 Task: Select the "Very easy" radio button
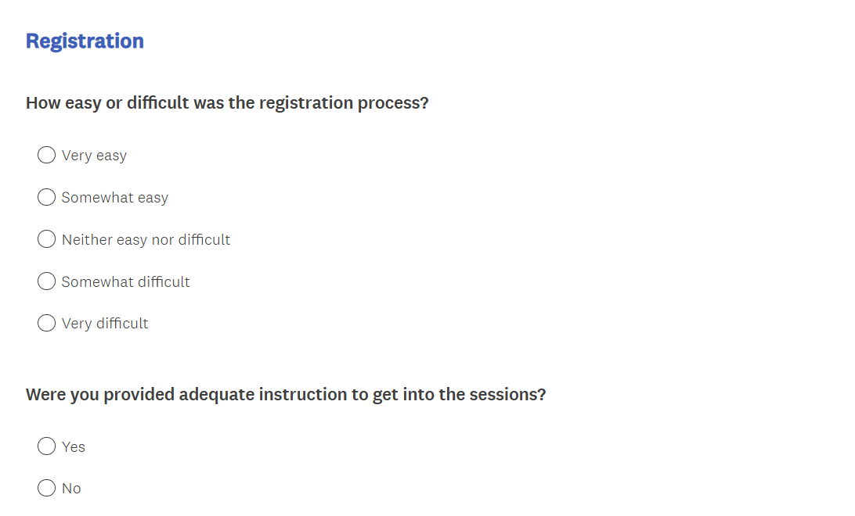tap(47, 156)
